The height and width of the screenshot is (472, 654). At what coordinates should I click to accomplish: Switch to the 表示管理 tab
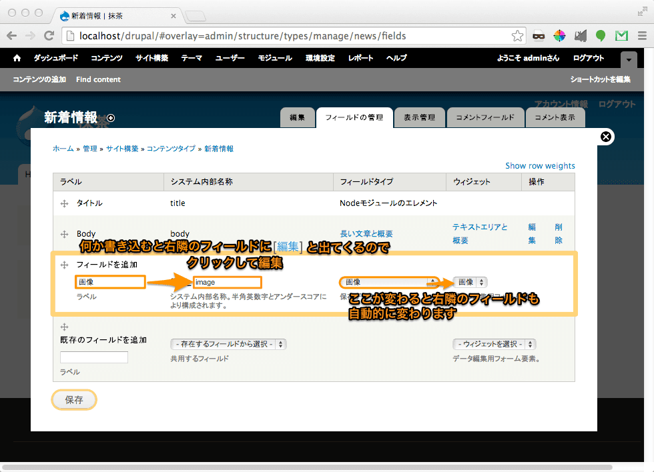click(419, 117)
